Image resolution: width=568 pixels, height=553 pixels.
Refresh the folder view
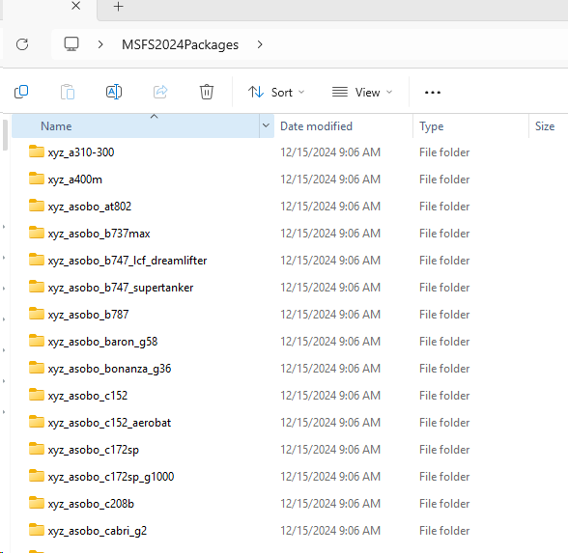click(22, 44)
